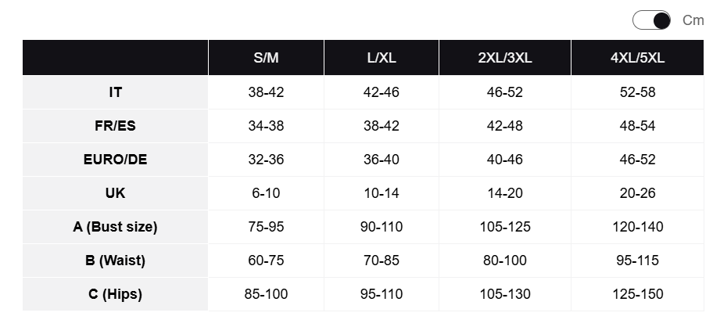This screenshot has width=713, height=327.
Task: Click the A (Bust size) row label
Action: click(115, 227)
